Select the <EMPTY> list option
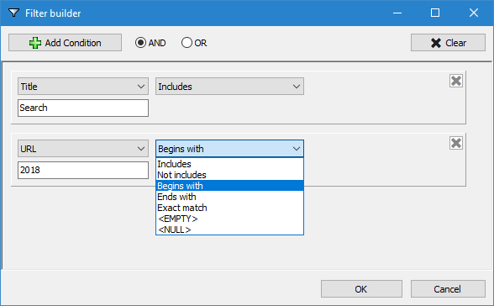 tap(229, 219)
